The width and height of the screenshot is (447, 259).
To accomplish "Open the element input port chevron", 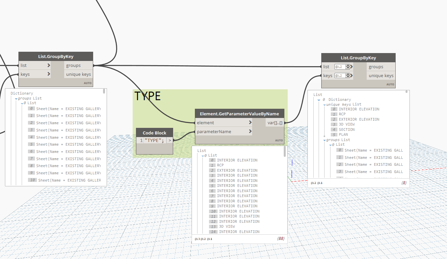I will click(250, 123).
